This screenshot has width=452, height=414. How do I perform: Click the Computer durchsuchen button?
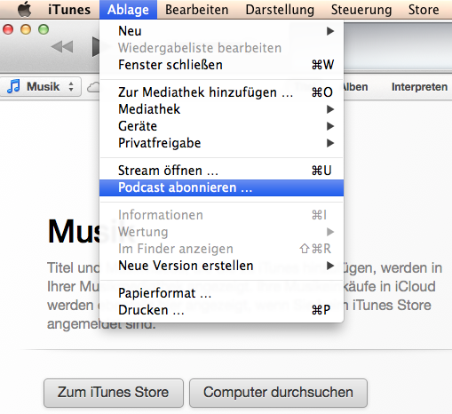coord(278,393)
